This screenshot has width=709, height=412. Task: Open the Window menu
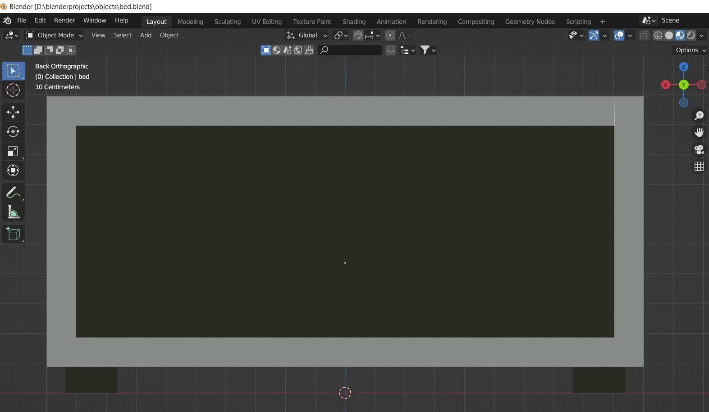point(95,21)
